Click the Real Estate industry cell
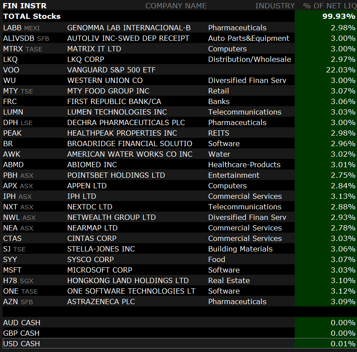 (229, 281)
